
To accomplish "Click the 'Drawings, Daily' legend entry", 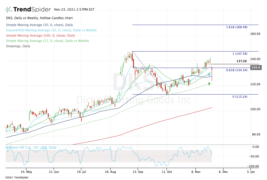I will click(x=18, y=46).
